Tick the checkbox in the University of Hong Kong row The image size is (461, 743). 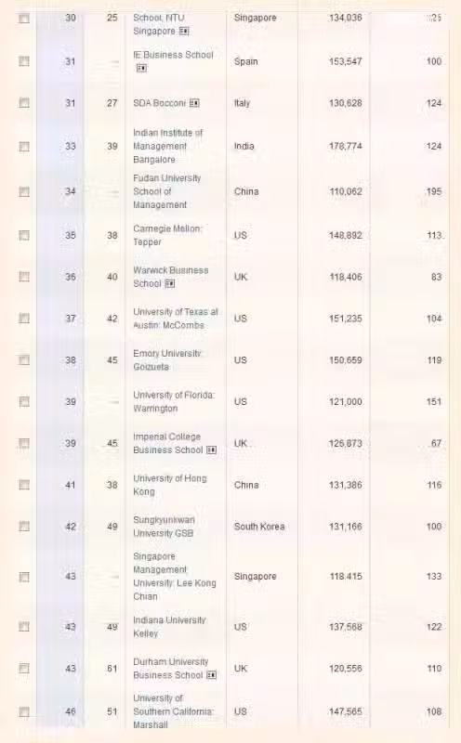tap(24, 485)
